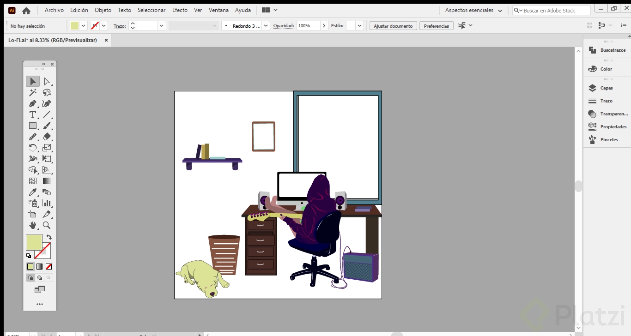
Task: Open the Propiedades panel
Action: 607,127
